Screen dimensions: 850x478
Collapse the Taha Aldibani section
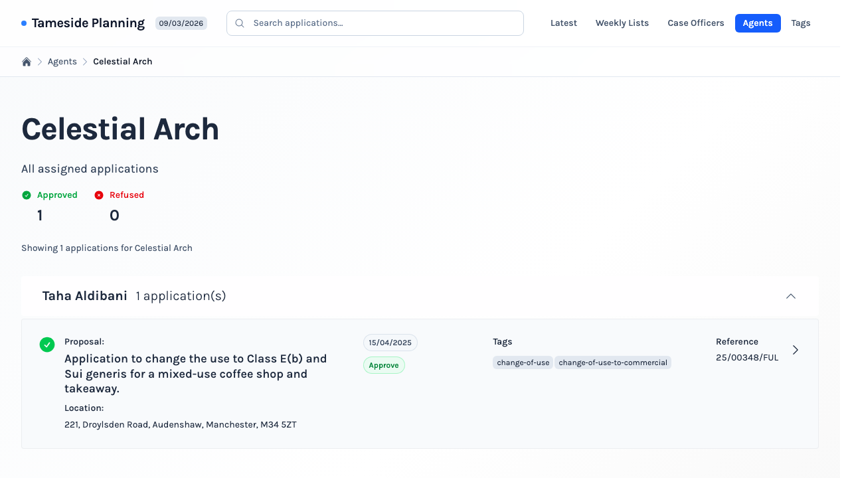coord(790,296)
